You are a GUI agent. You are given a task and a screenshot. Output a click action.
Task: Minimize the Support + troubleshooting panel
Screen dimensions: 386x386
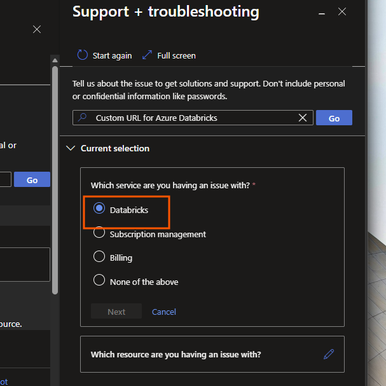point(322,14)
